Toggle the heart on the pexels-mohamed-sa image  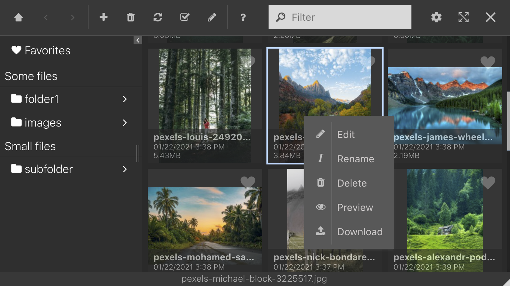tap(248, 182)
